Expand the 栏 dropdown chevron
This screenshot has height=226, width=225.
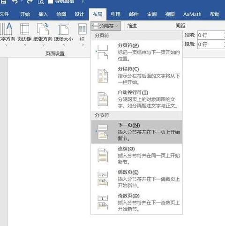click(83, 45)
